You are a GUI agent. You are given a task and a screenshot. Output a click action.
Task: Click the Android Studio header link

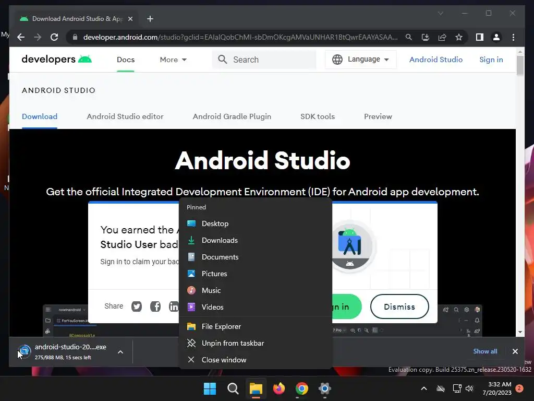point(436,60)
